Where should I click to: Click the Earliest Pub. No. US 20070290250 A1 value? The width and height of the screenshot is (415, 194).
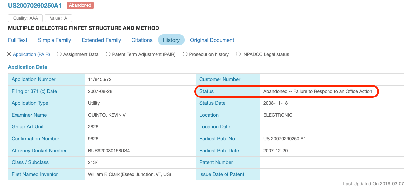tap(285, 139)
